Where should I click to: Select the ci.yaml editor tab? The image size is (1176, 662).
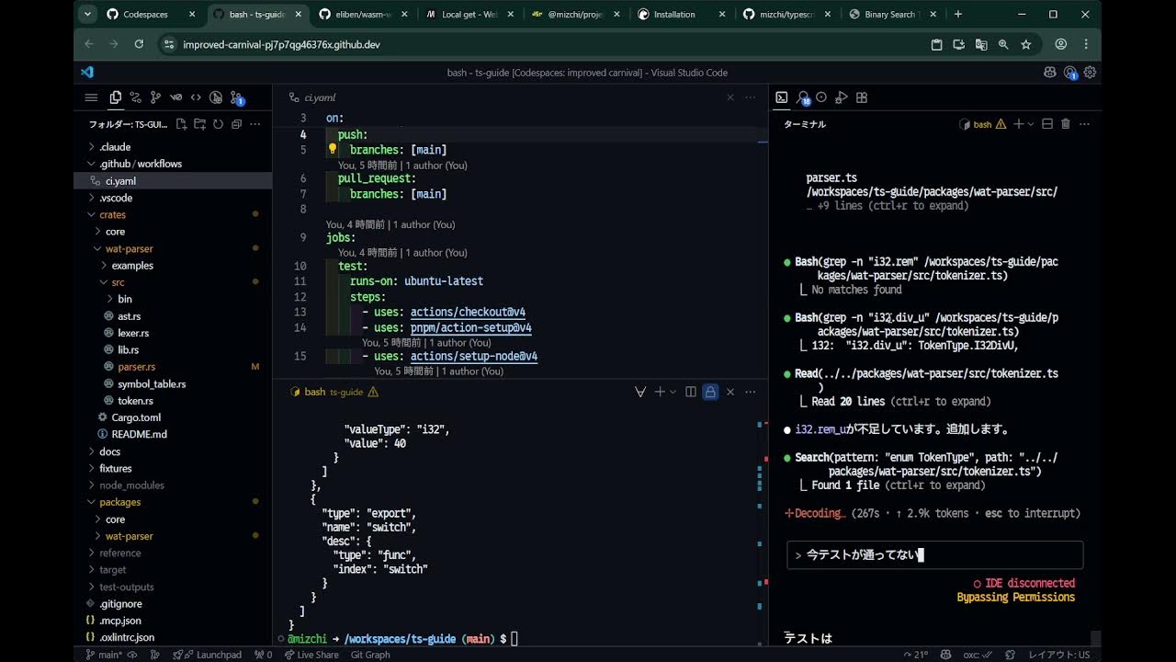pos(320,97)
